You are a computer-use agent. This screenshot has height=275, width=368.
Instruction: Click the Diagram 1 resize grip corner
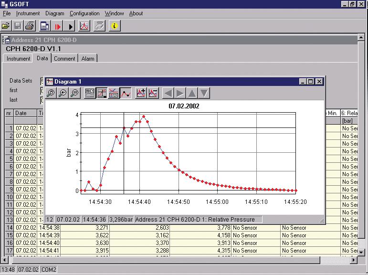(322, 220)
